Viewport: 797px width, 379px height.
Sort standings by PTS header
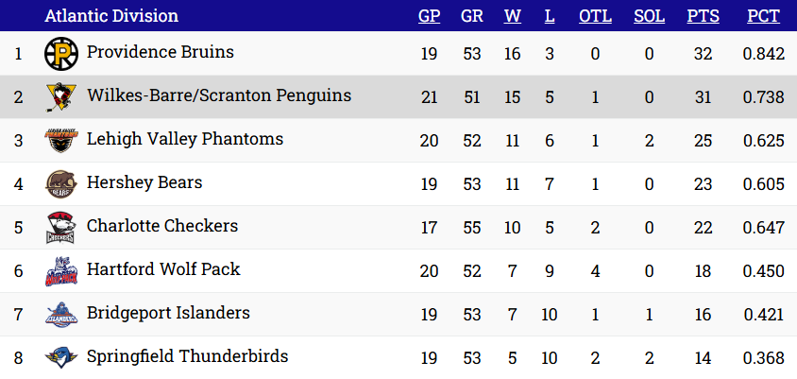(703, 16)
